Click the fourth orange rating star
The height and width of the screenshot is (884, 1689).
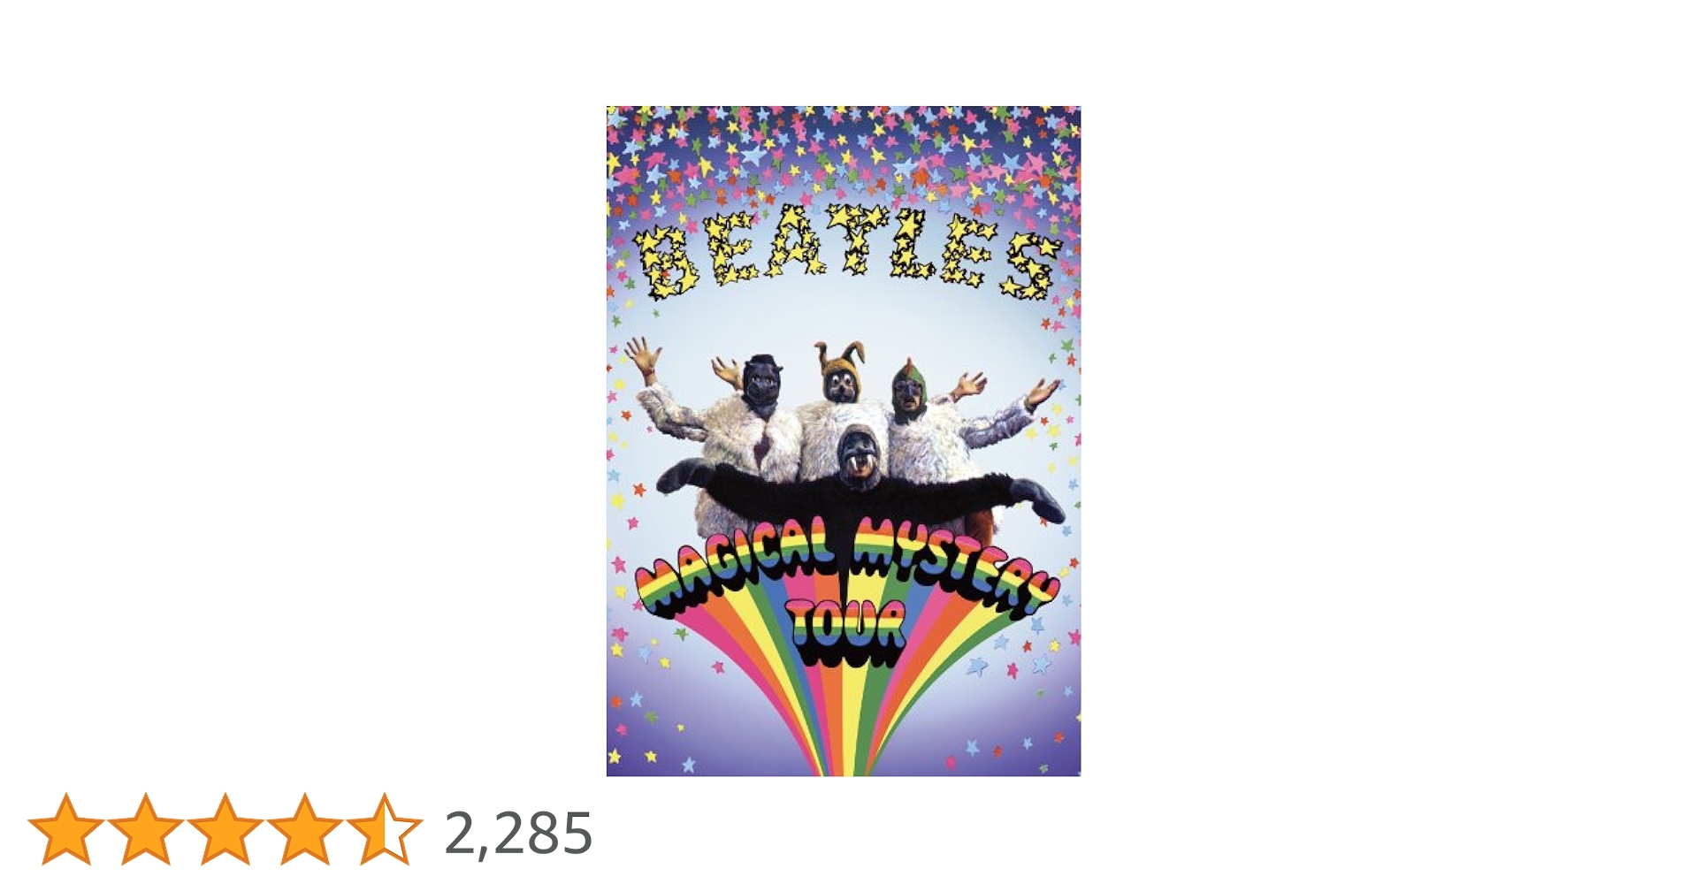(x=305, y=829)
